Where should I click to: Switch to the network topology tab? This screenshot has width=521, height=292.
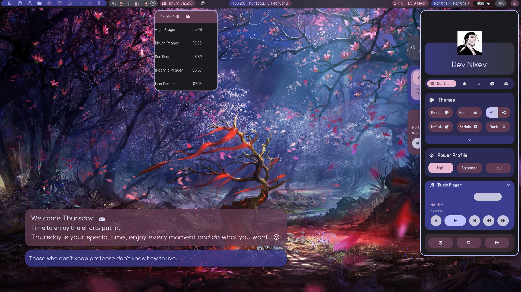pyautogui.click(x=506, y=84)
